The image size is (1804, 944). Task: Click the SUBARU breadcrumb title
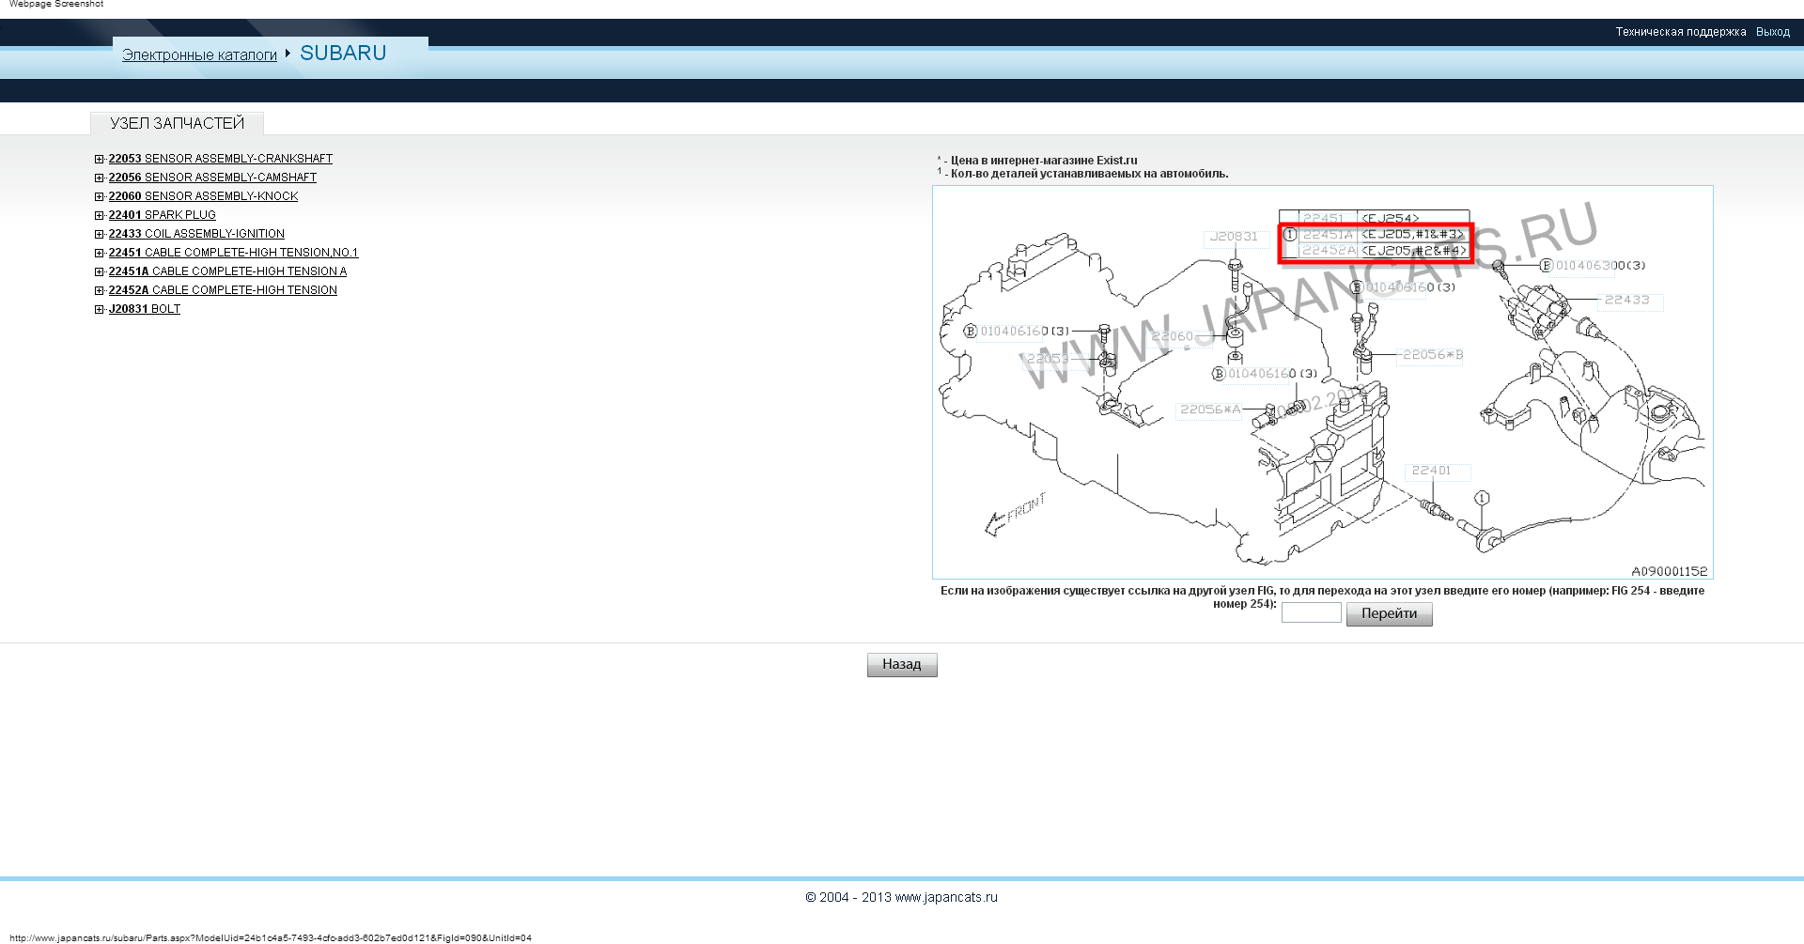343,54
